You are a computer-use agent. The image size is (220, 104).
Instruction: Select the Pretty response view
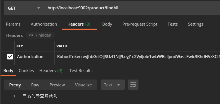coord(15,85)
